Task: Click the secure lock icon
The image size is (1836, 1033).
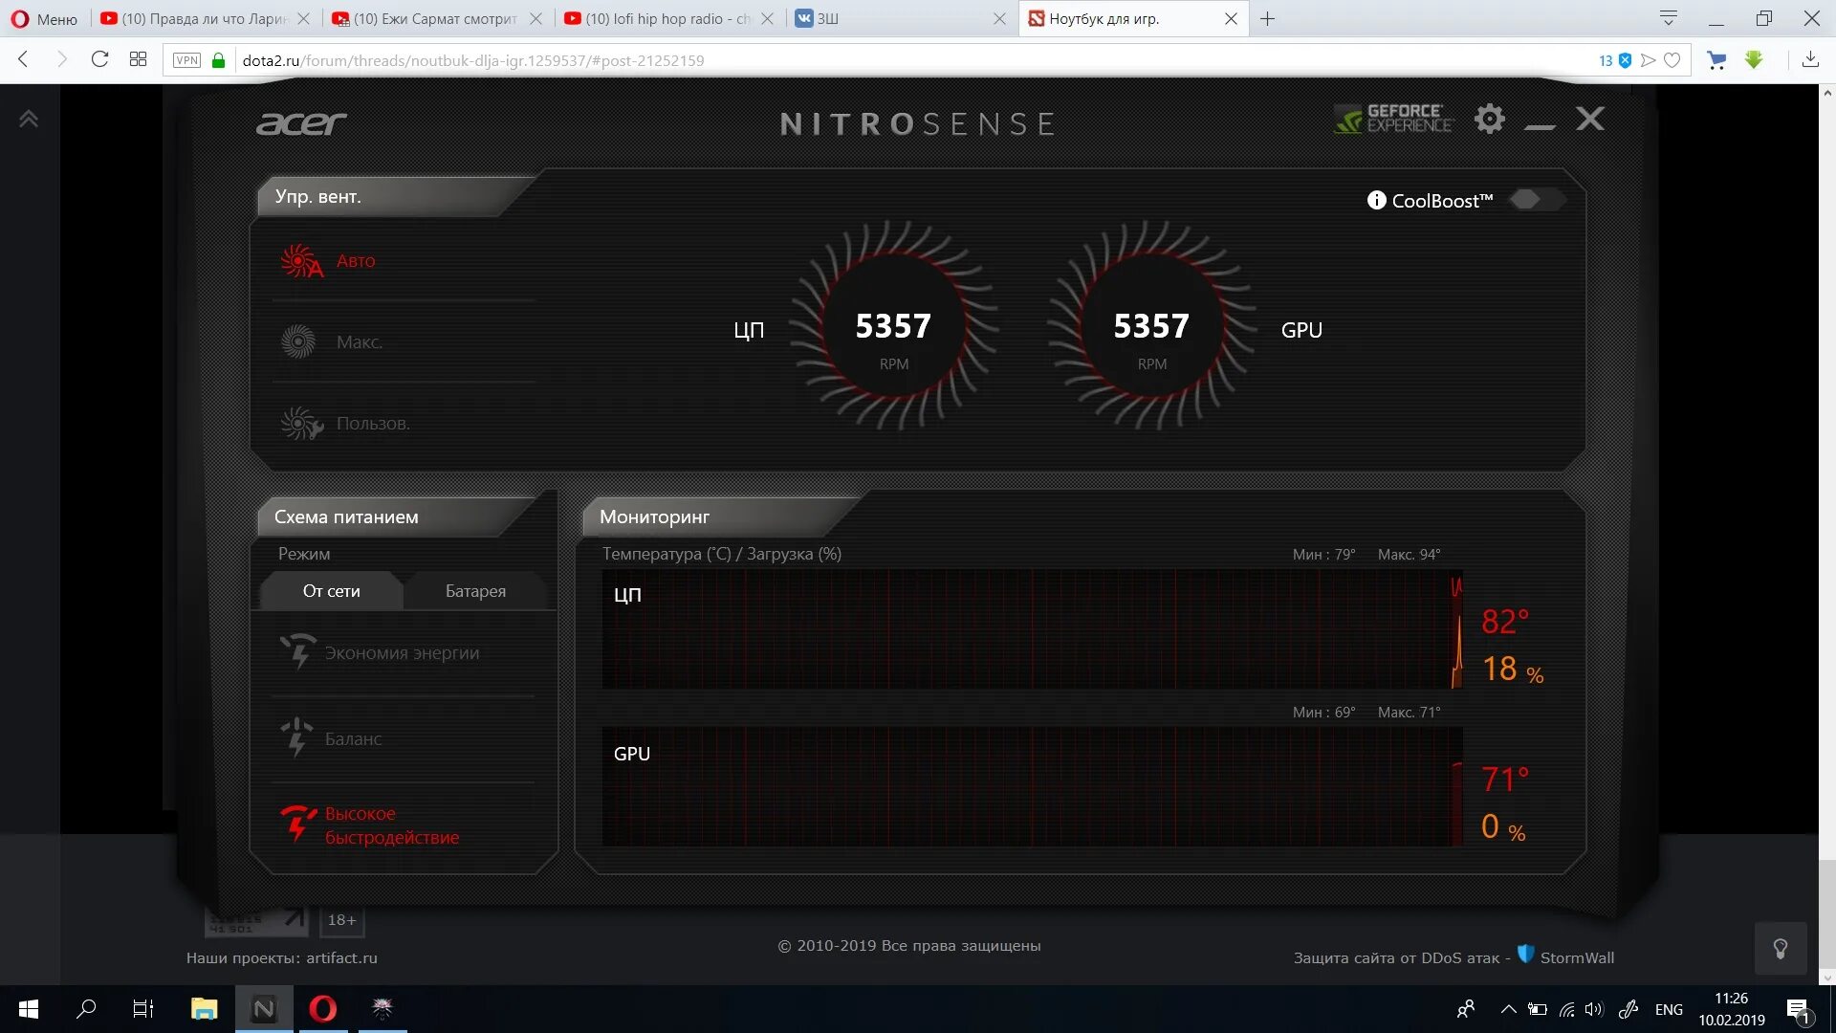Action: (x=218, y=60)
